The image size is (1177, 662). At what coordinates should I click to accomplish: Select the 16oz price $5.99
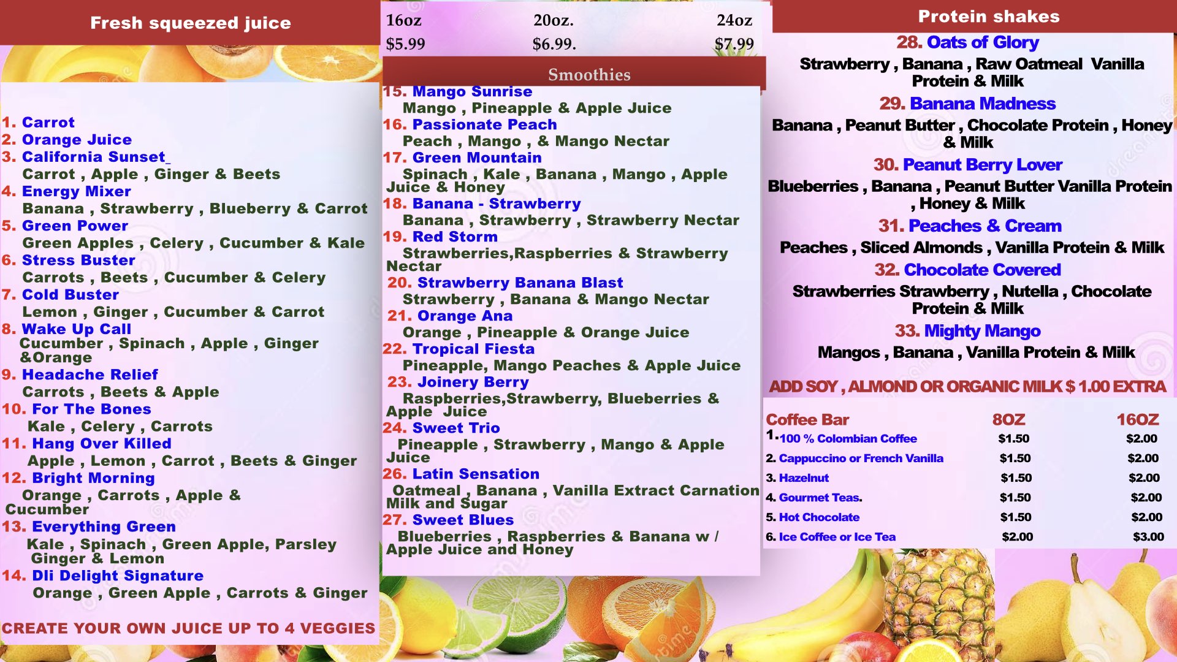(405, 44)
